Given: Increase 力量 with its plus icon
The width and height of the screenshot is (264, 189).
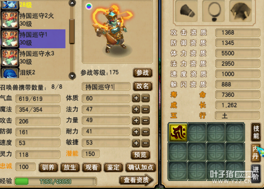Looking at the screenshot, I should click(136, 121).
